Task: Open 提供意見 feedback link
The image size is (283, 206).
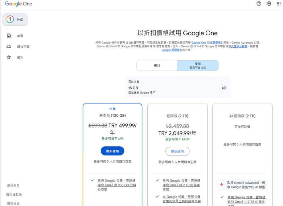Action: tap(13, 186)
